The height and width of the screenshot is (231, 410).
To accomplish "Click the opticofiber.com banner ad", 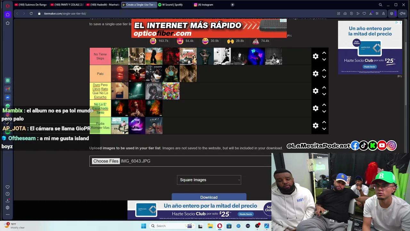I will (x=209, y=28).
